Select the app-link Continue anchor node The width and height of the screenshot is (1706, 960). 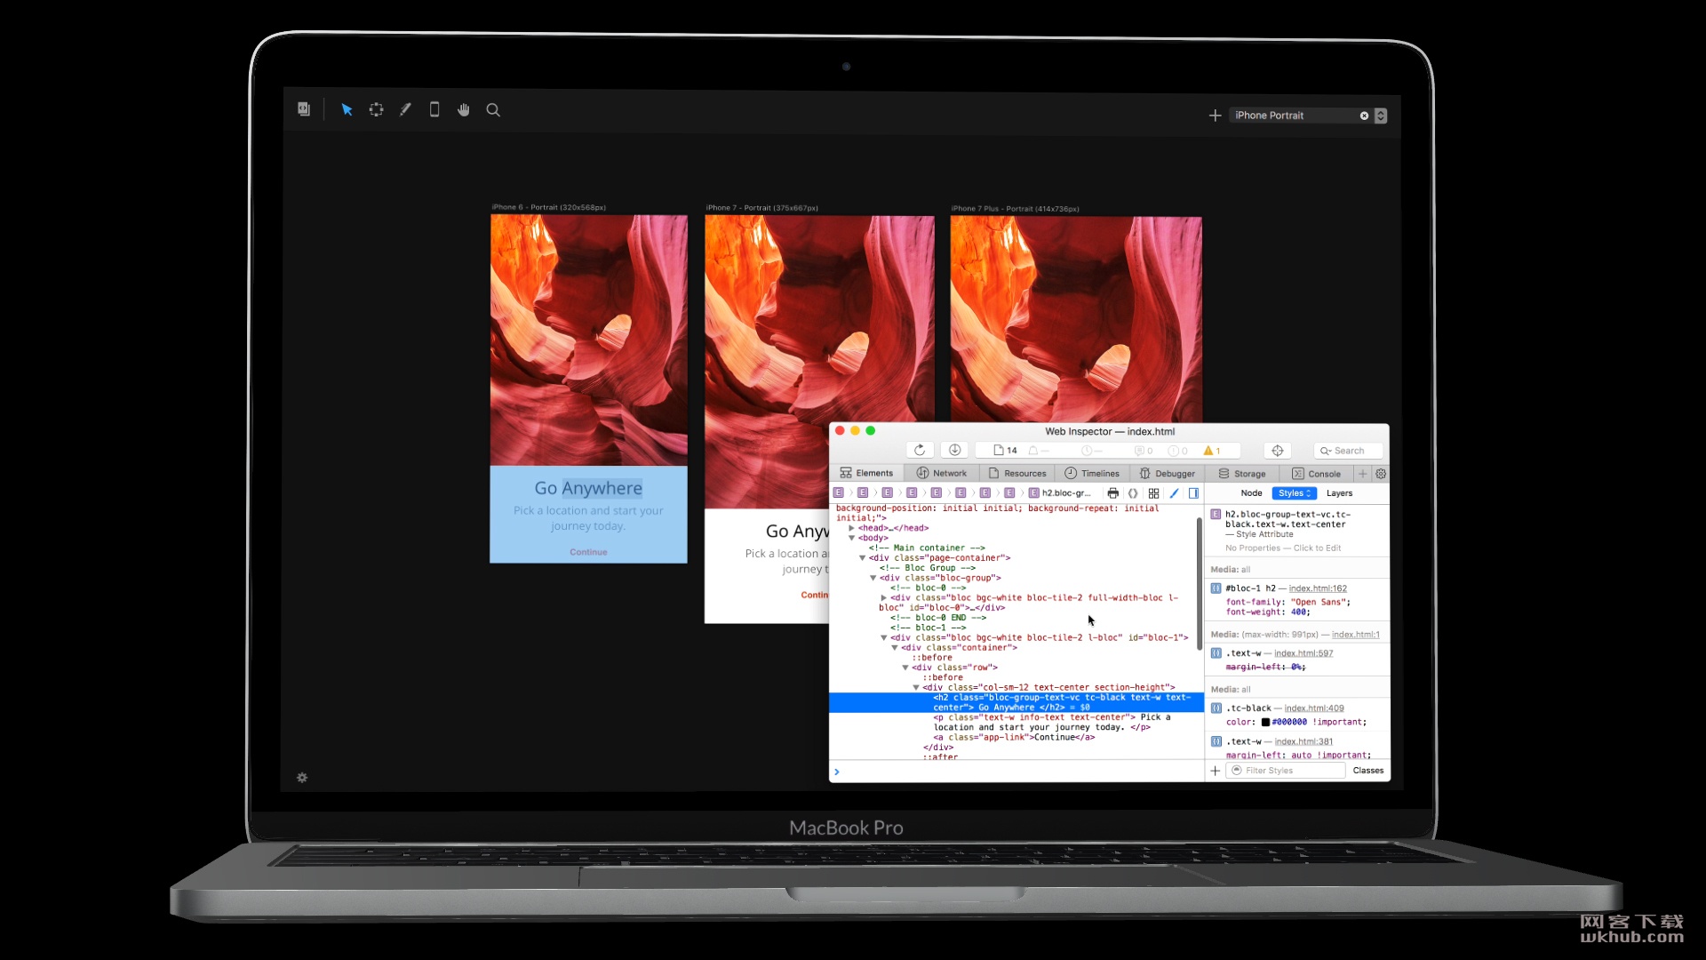[x=1014, y=737]
